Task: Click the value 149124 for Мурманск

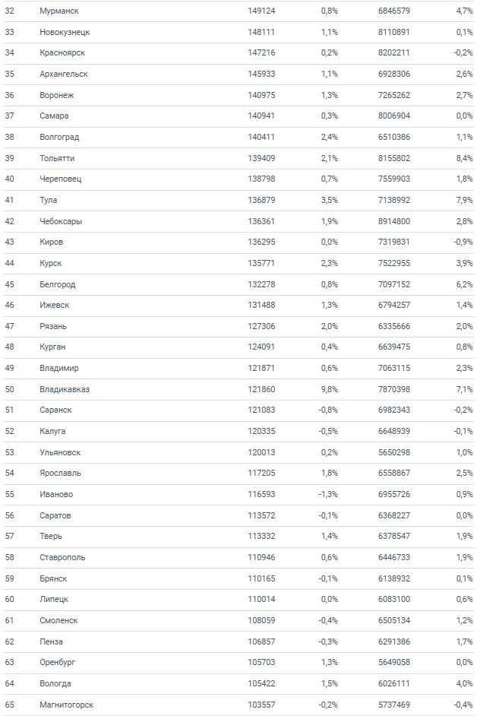Action: (261, 11)
